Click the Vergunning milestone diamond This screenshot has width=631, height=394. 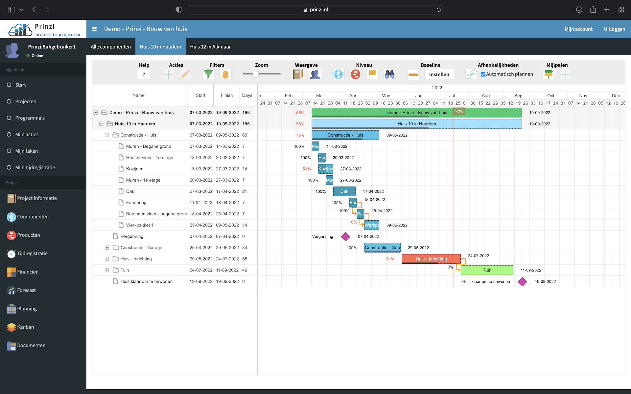(345, 236)
